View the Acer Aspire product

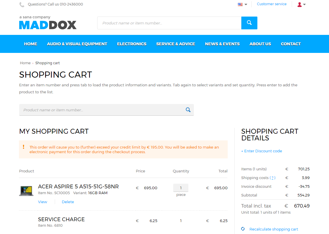(43, 202)
